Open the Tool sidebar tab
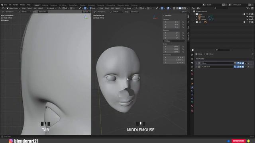Image resolution: width=255 pixels, height=143 pixels. click(x=188, y=22)
